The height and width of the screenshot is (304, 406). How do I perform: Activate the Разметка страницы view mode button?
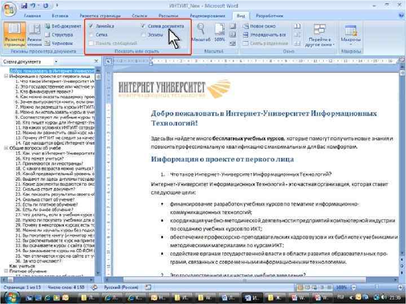click(15, 35)
